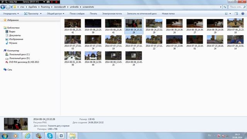Click Укажите дату и время in details pane
The height and width of the screenshot is (139, 247).
click(x=59, y=126)
